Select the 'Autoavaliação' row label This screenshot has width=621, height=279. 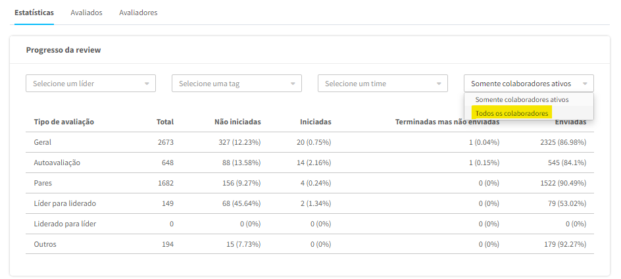tap(57, 163)
